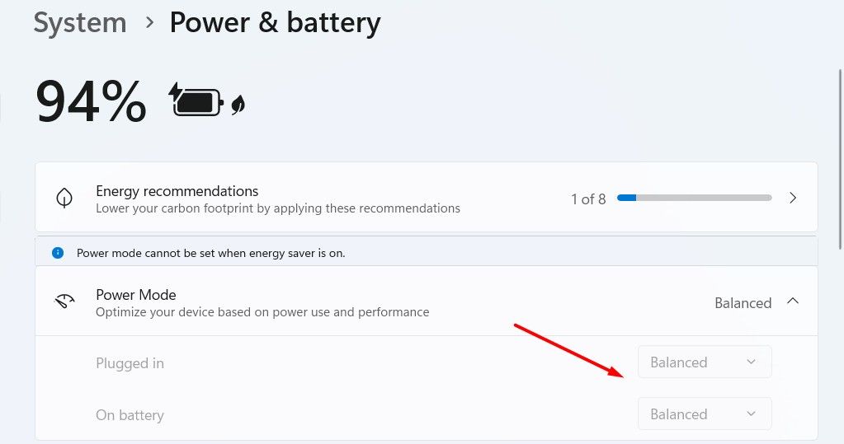Click the energy saver warning message text
Image resolution: width=844 pixels, height=444 pixels.
coord(210,253)
